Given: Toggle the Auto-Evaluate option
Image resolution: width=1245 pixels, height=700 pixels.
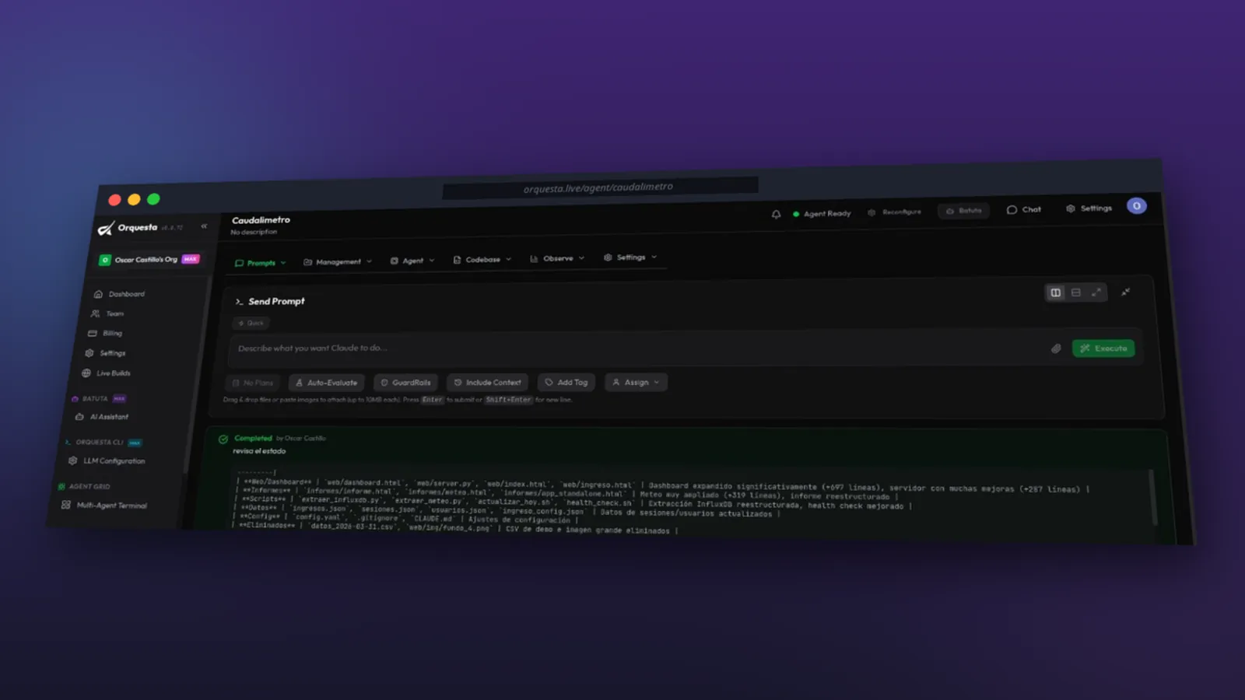Looking at the screenshot, I should click(326, 383).
